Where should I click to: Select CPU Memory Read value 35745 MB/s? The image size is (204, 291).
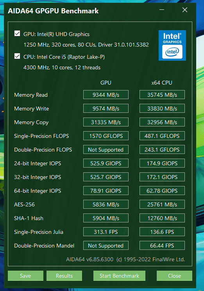click(x=162, y=95)
